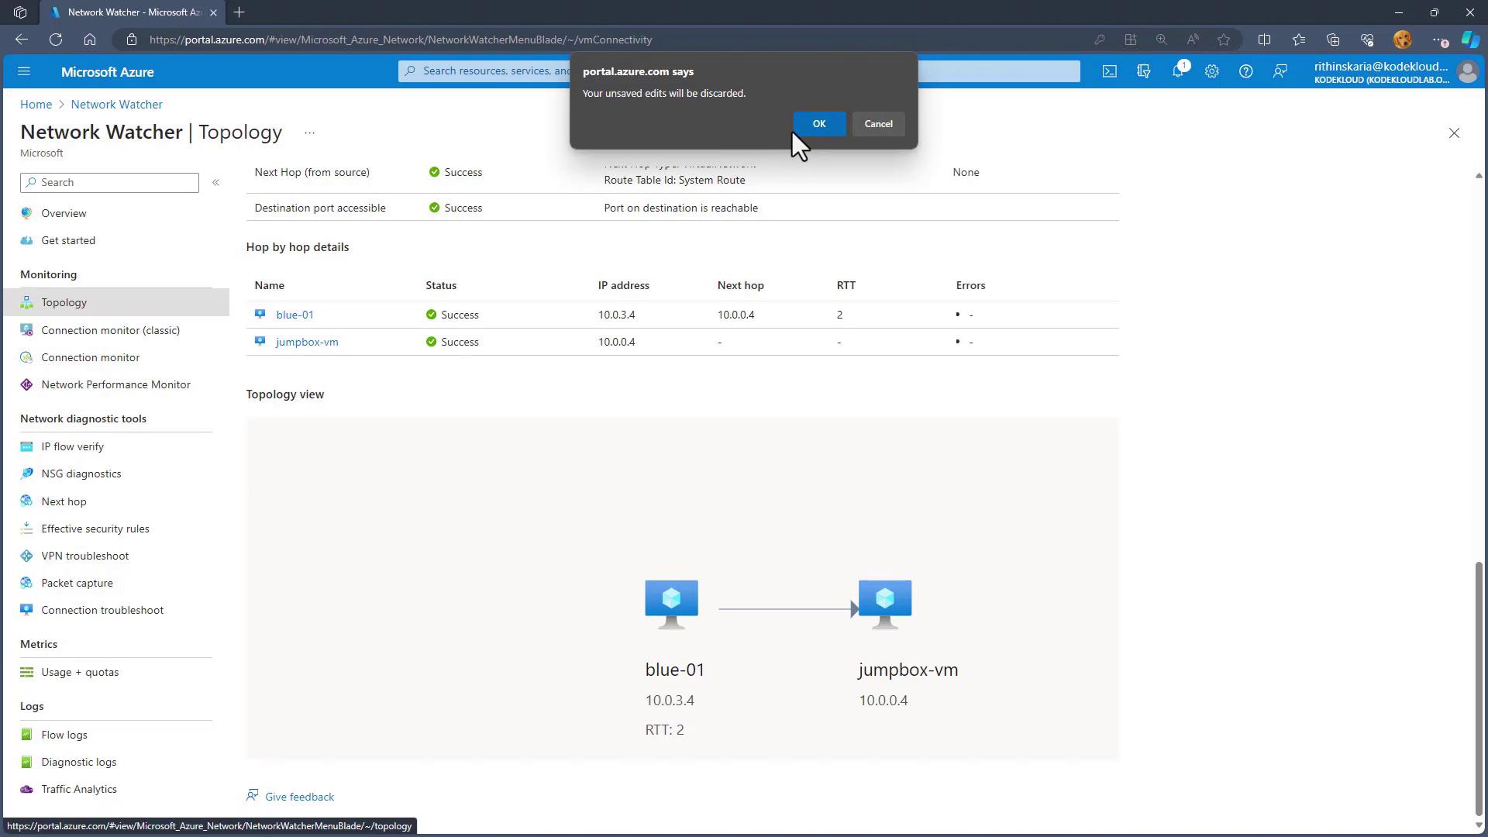Click the blue-01 VM icon in topology
The width and height of the screenshot is (1488, 837).
(x=671, y=604)
